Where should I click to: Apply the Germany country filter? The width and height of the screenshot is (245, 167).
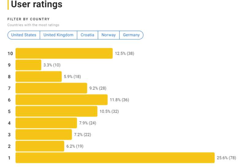click(x=131, y=35)
